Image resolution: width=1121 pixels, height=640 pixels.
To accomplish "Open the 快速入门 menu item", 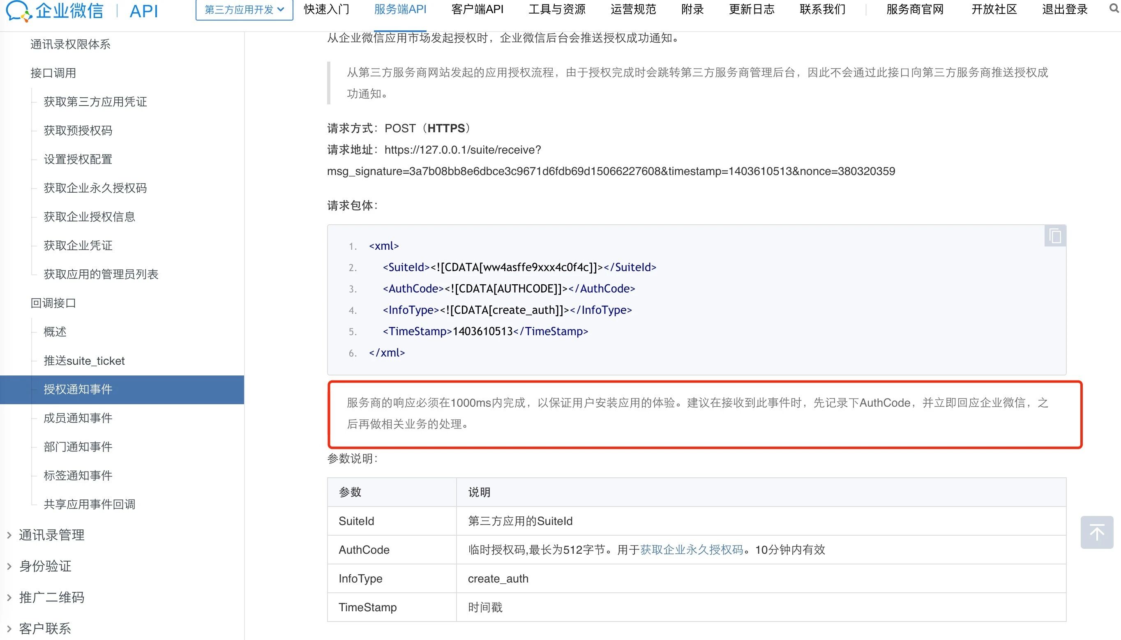I will [x=326, y=9].
